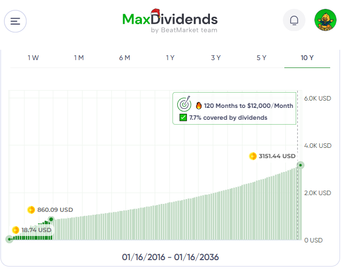Click '7.7% covered by dividends' text
The width and height of the screenshot is (342, 269).
pos(228,118)
